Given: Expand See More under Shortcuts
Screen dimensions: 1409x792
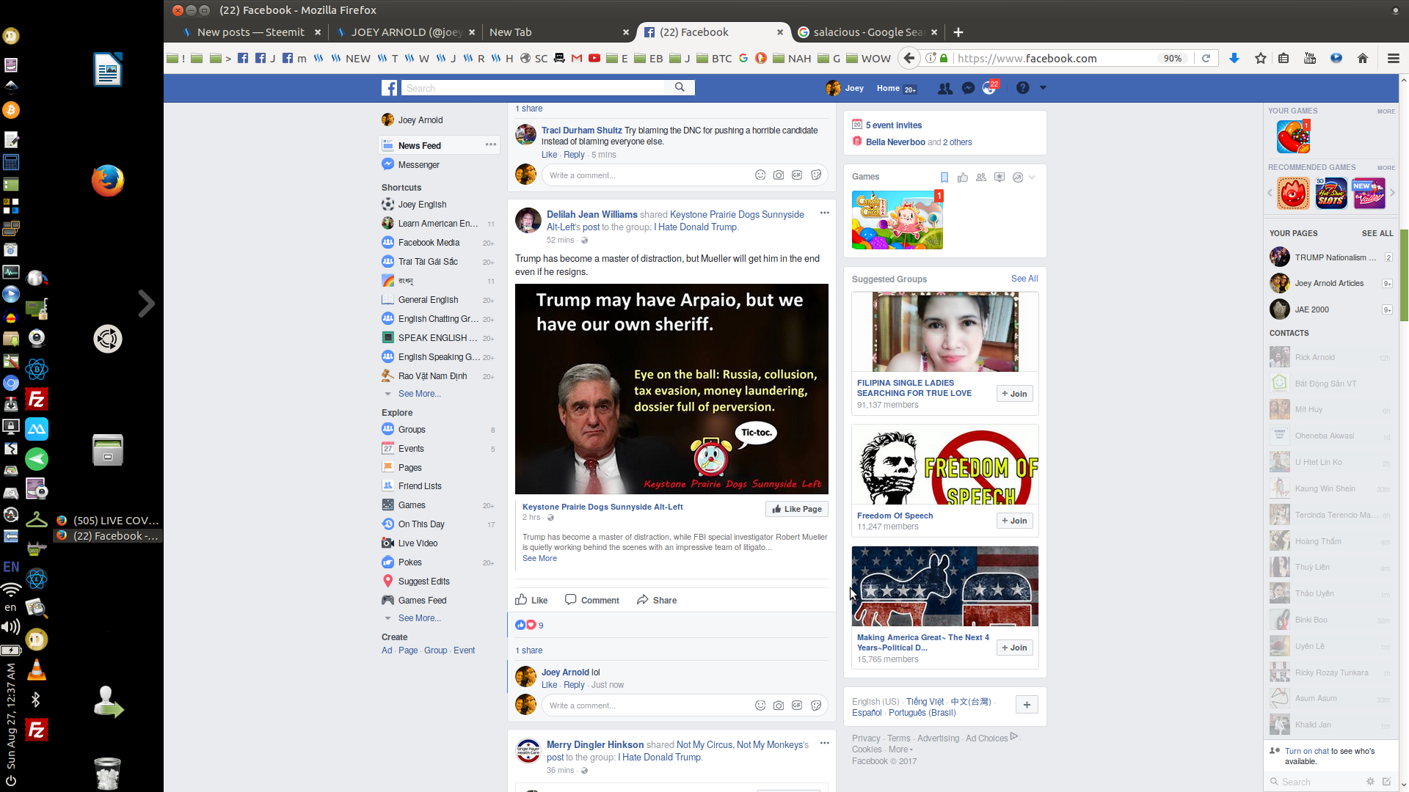Looking at the screenshot, I should pos(419,394).
